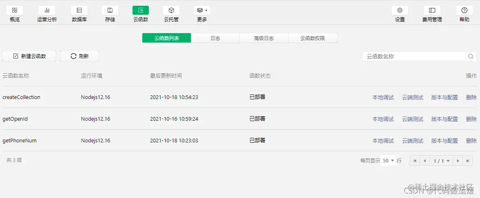Expand the 更多 layers dropdown
This screenshot has height=198, width=480.
click(202, 10)
